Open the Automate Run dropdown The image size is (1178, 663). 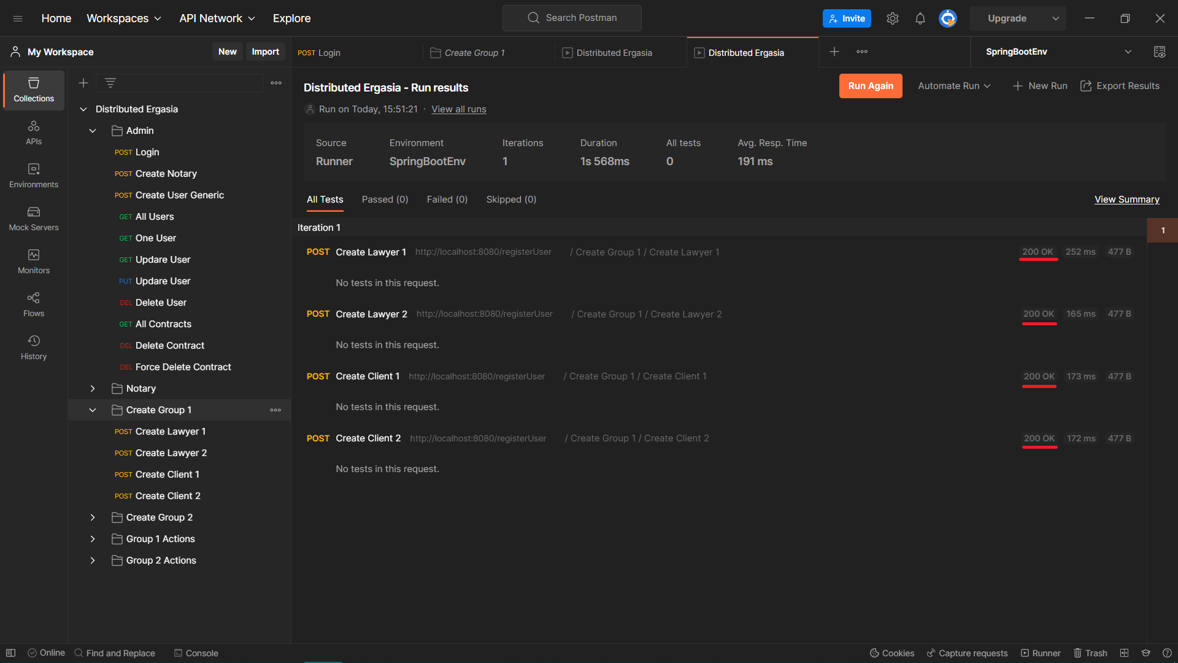click(954, 86)
